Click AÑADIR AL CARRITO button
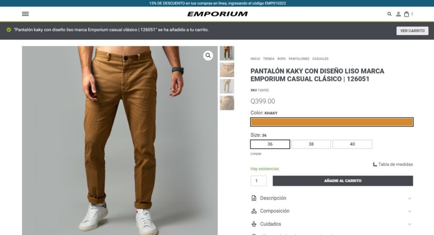434x235 pixels. pos(342,181)
